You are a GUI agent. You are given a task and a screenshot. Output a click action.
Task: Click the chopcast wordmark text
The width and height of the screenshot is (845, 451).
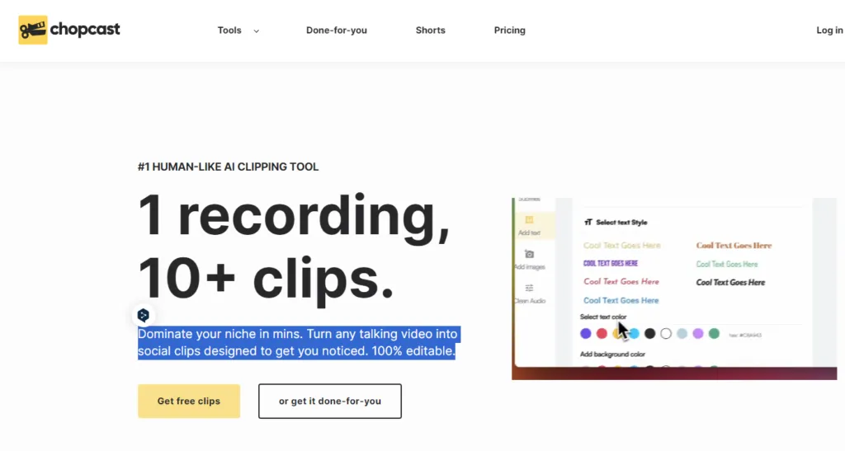pyautogui.click(x=85, y=30)
